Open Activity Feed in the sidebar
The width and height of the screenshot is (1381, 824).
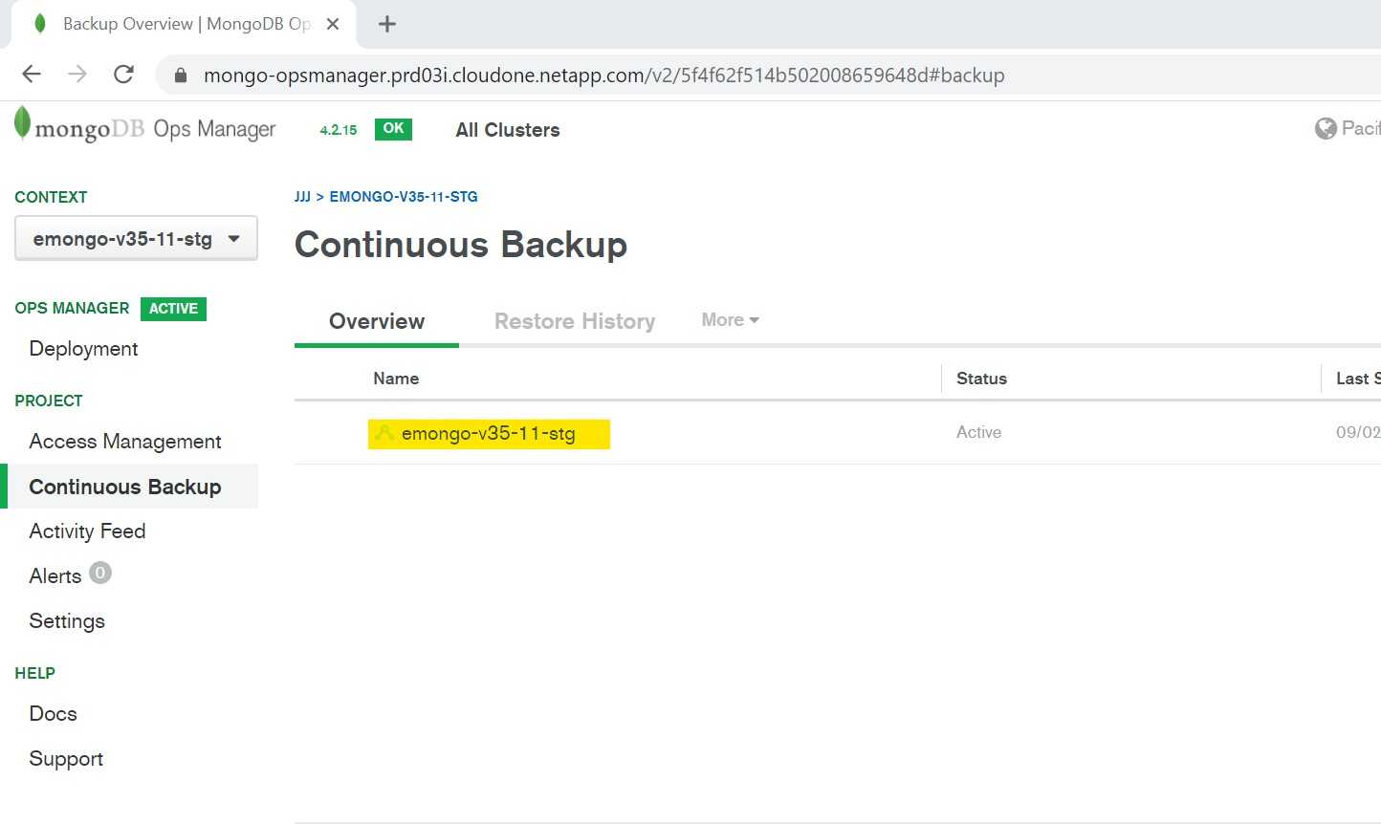87,531
